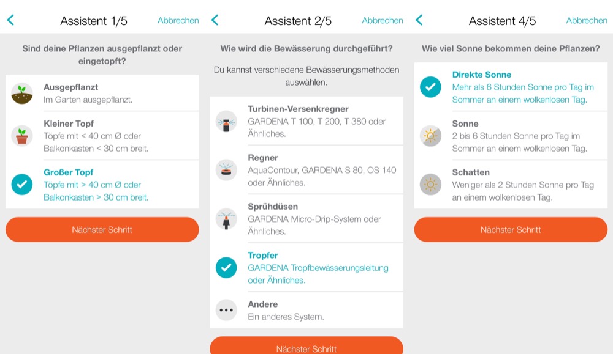The width and height of the screenshot is (613, 354).
Task: Go back from Assistent 1/5 screen
Action: coord(10,20)
